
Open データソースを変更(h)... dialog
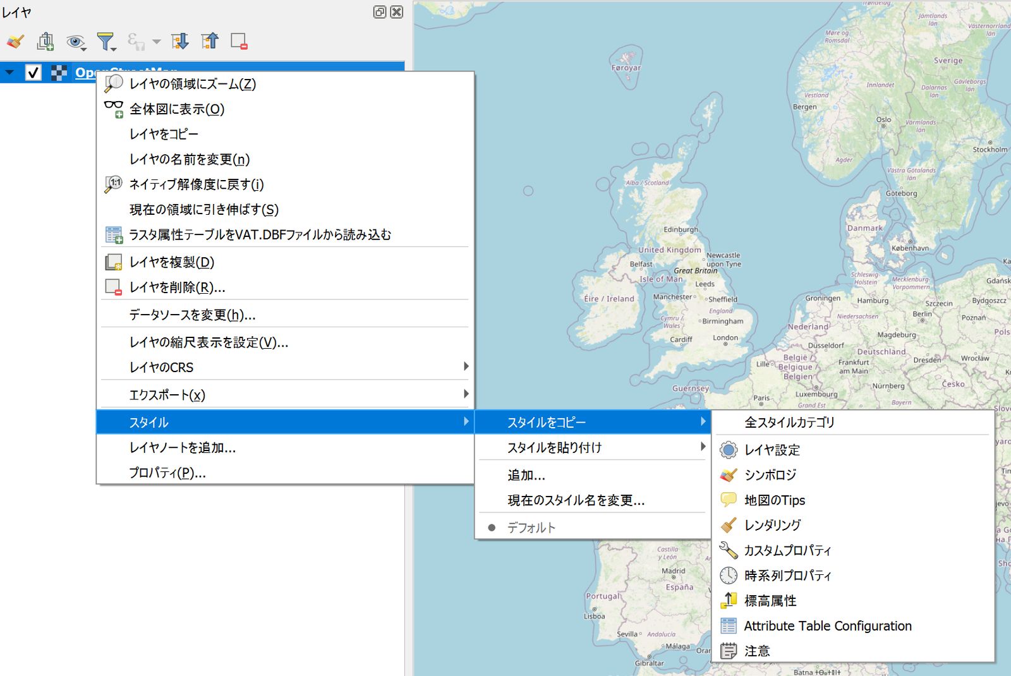(285, 315)
